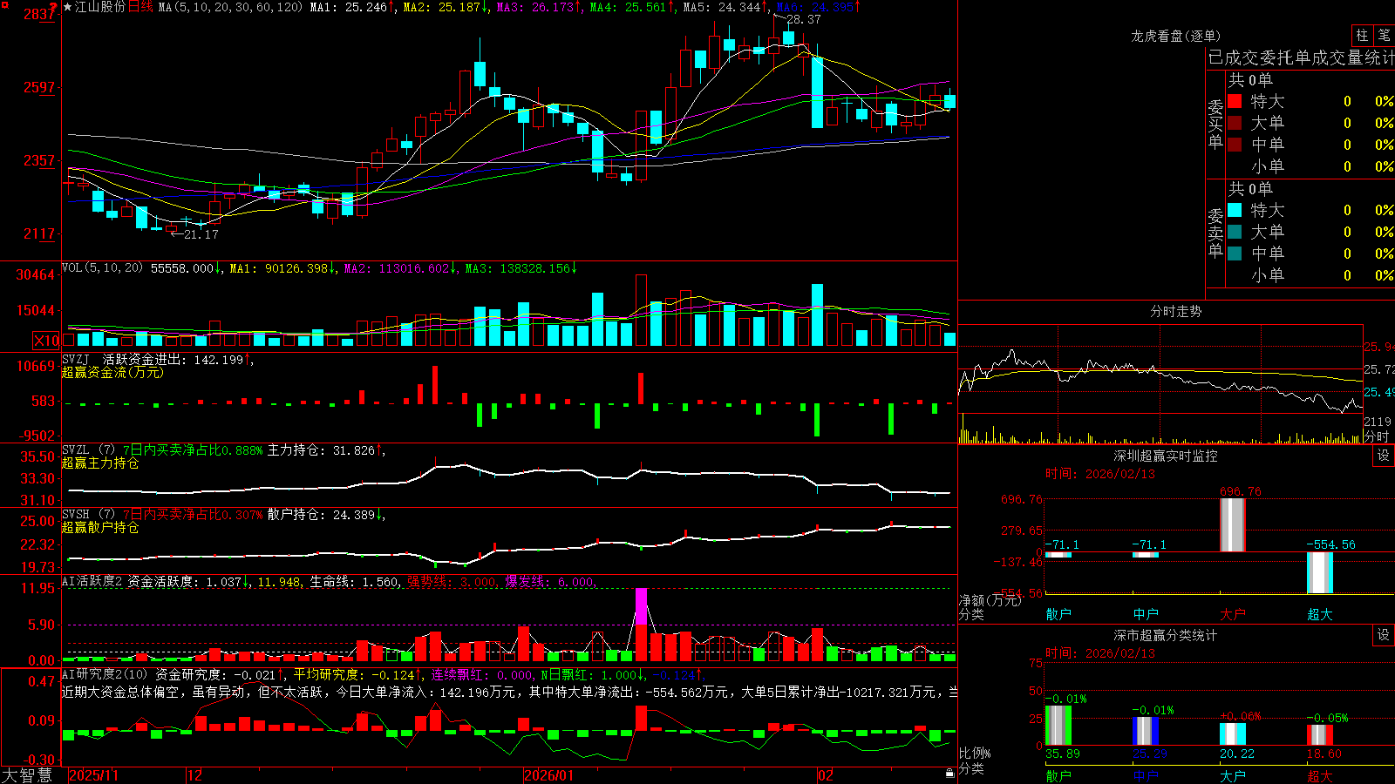This screenshot has height=784, width=1395.
Task: Click the lock icon at chart bottom-right
Action: coord(949,773)
